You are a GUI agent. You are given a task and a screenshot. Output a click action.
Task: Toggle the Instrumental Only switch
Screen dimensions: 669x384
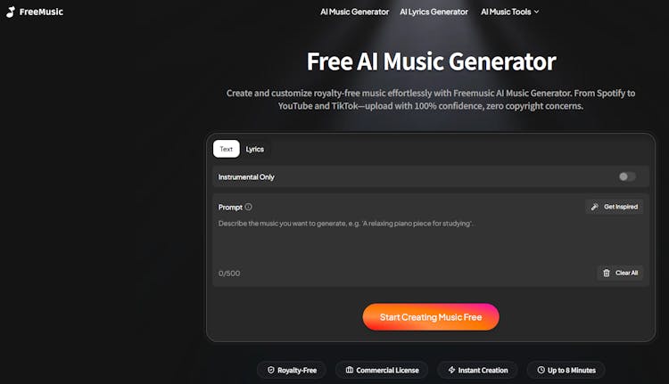[627, 176]
